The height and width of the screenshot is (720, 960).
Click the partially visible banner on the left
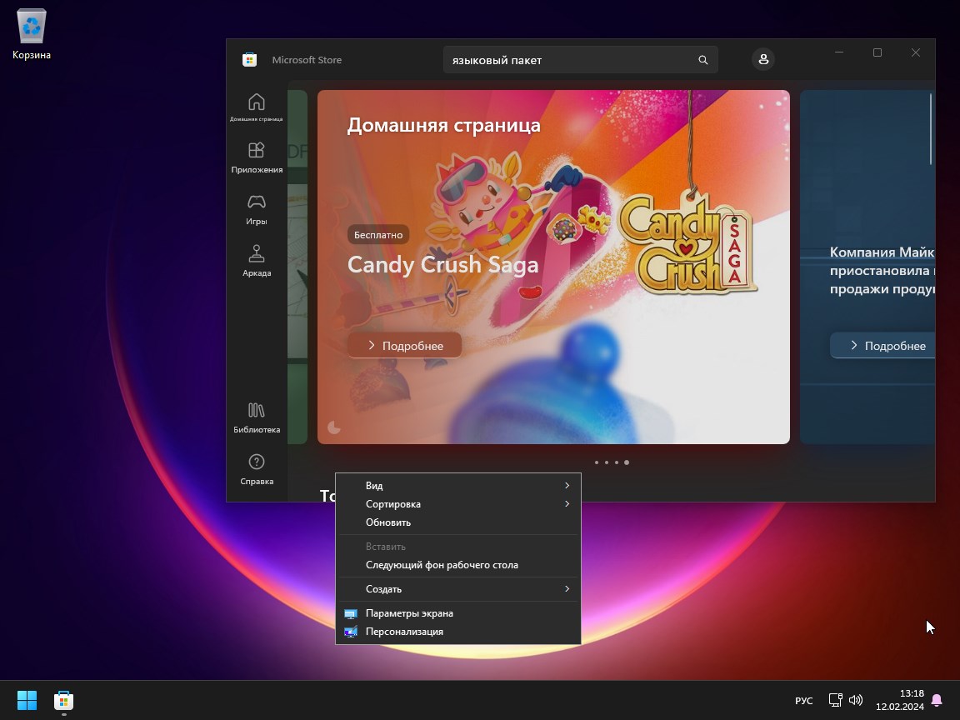click(297, 267)
